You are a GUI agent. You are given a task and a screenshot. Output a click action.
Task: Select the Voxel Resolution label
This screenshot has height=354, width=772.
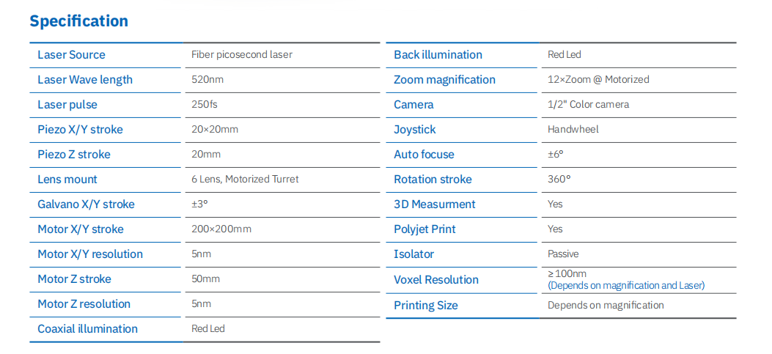coord(436,280)
